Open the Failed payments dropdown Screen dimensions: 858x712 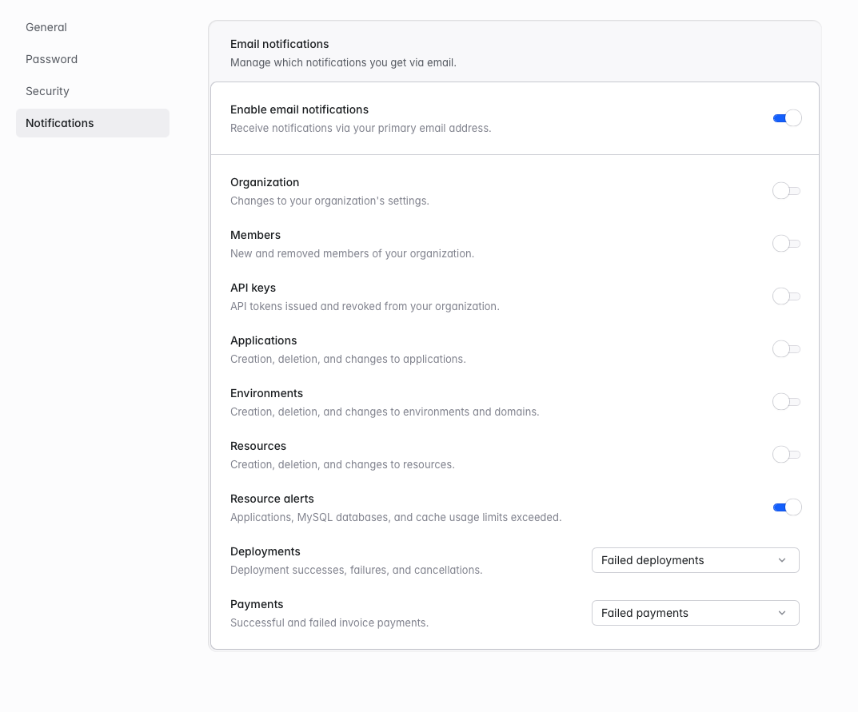(x=695, y=613)
